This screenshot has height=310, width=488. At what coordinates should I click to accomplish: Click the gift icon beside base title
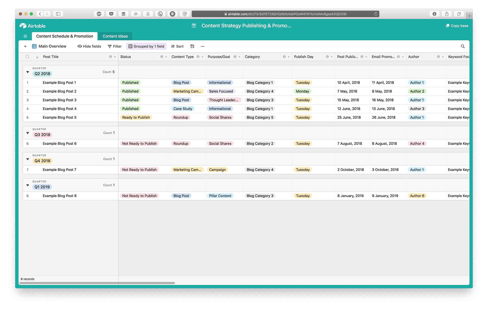[194, 25]
